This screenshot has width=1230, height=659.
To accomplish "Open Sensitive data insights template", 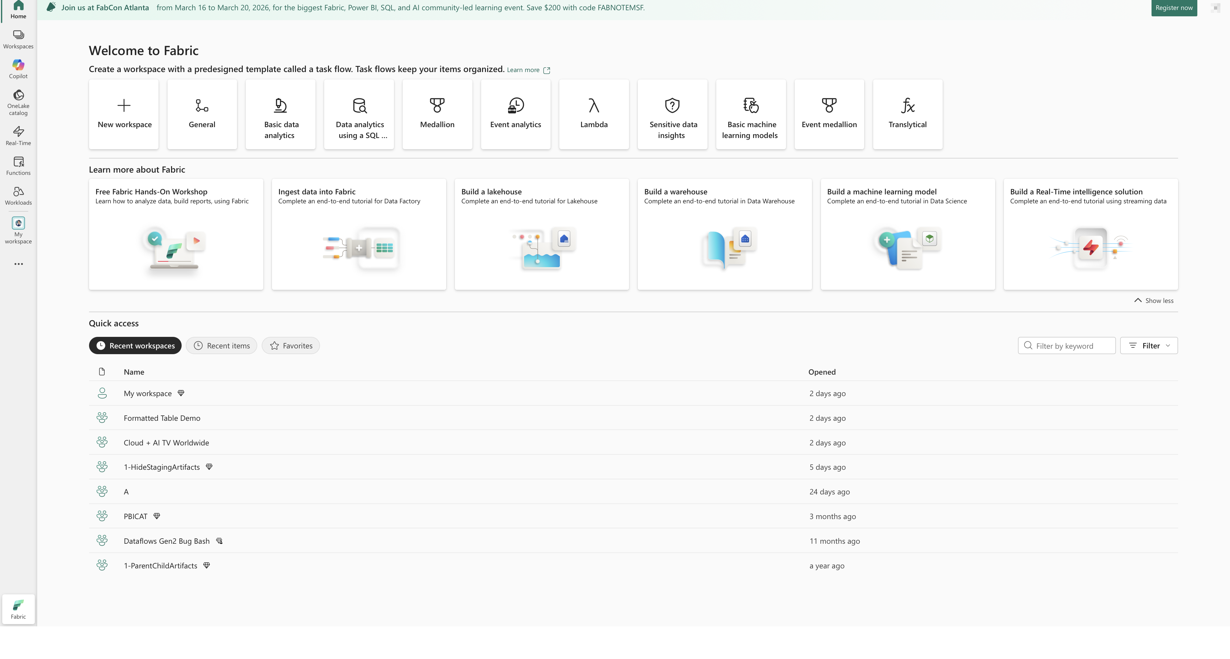I will coord(672,114).
